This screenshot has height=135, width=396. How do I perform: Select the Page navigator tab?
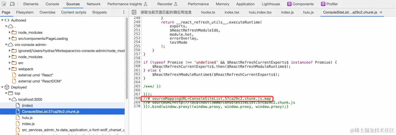[6, 12]
